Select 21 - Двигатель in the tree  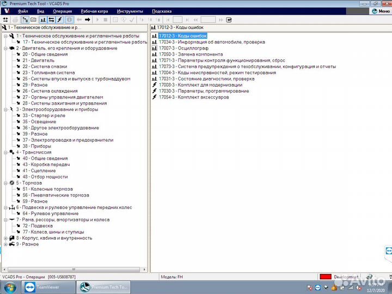click(38, 60)
